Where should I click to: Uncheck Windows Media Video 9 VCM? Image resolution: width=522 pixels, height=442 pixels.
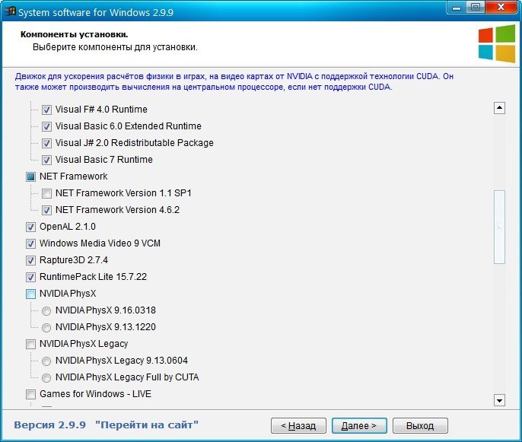click(x=30, y=243)
